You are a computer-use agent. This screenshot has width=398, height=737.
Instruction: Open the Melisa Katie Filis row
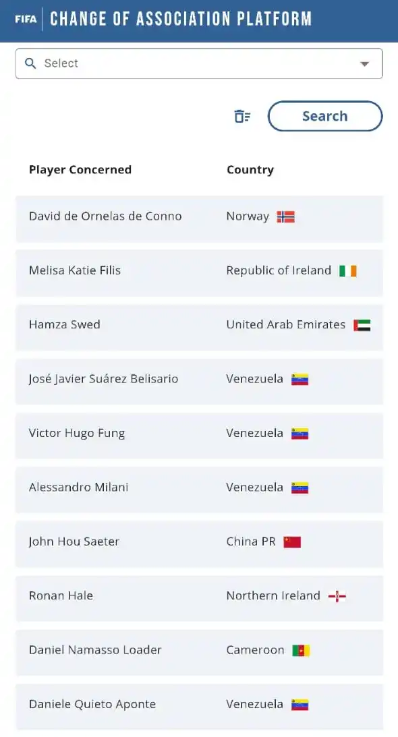tap(200, 273)
